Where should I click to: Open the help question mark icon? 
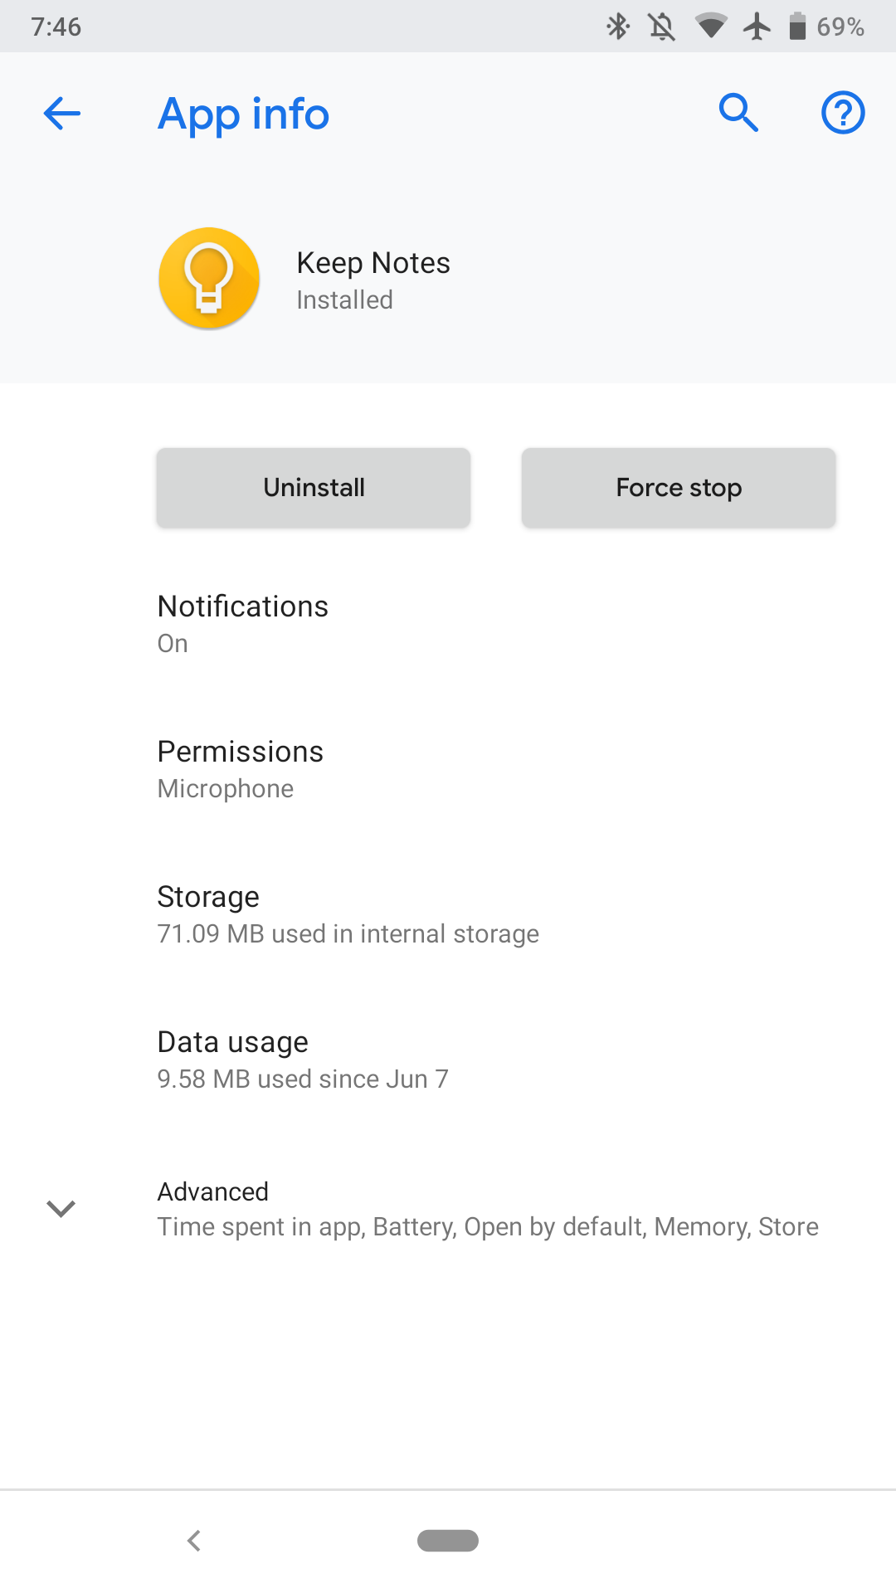tap(843, 114)
